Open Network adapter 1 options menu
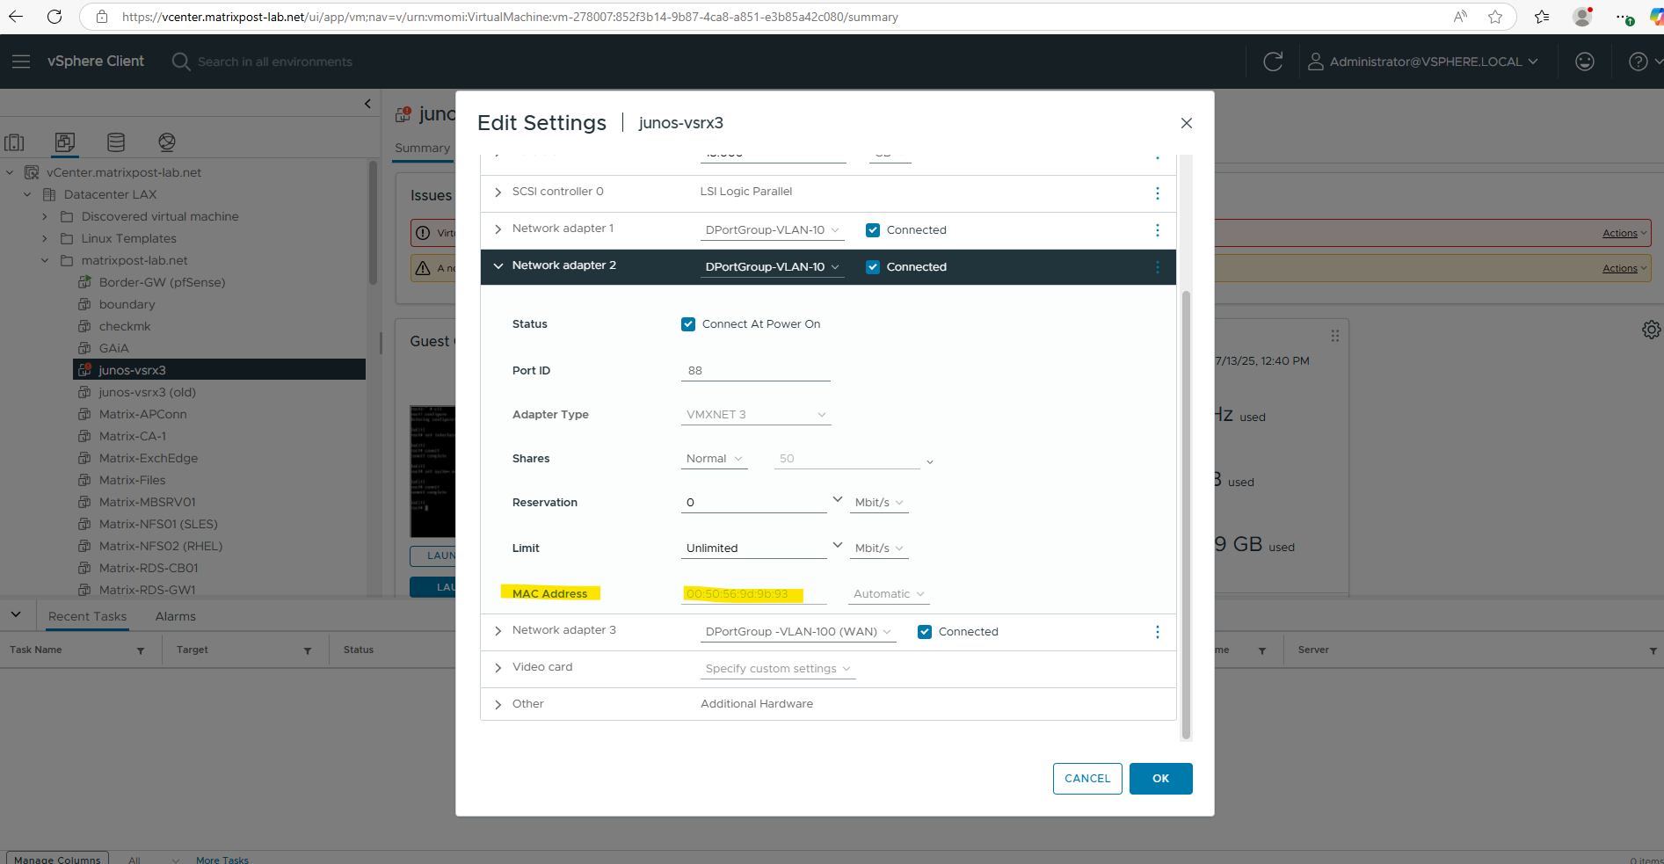The height and width of the screenshot is (864, 1664). click(1157, 230)
